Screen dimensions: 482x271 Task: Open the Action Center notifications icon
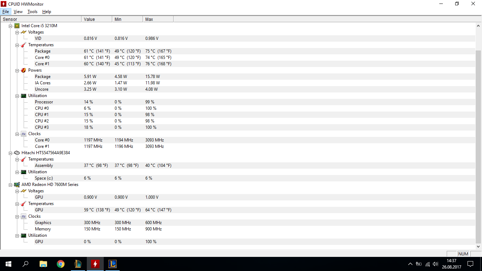point(470,264)
